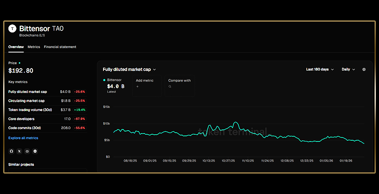Open chart settings gear icon

(x=364, y=69)
